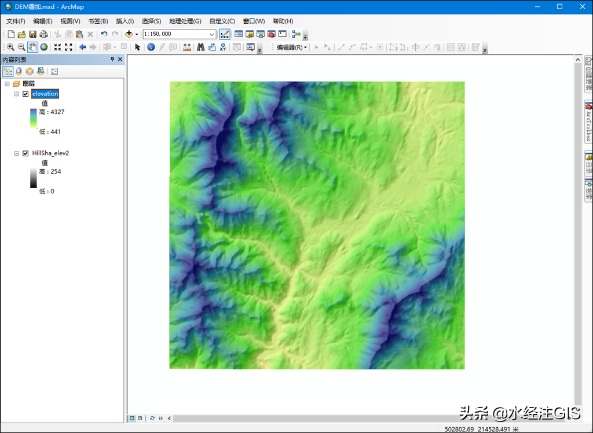Select the elevation layer name
The height and width of the screenshot is (433, 593).
45,94
